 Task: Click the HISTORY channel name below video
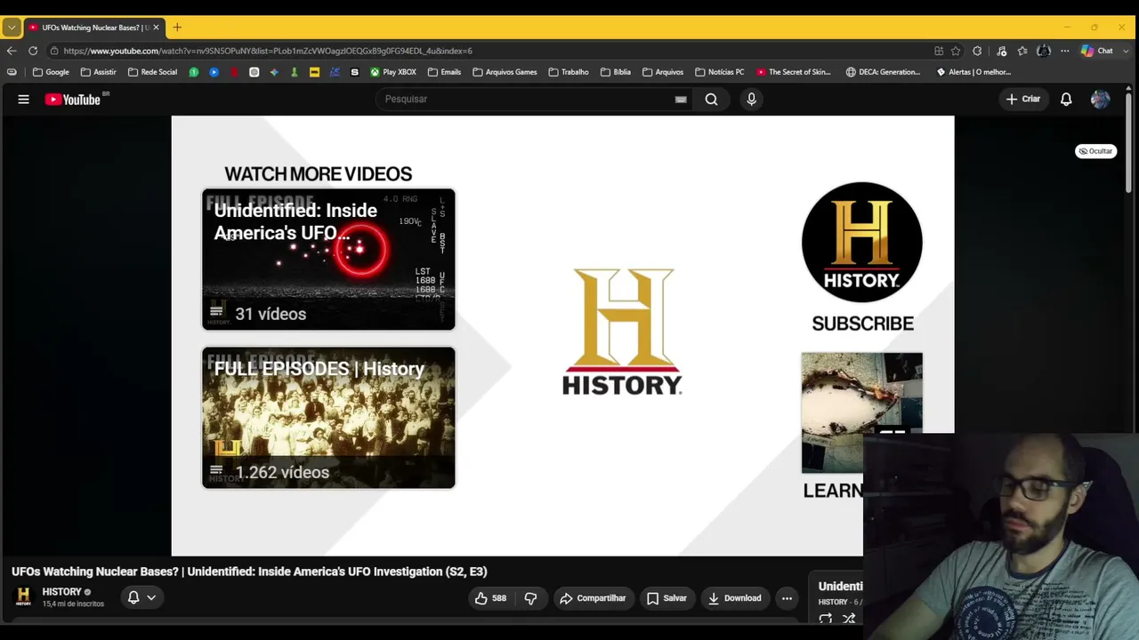[61, 592]
